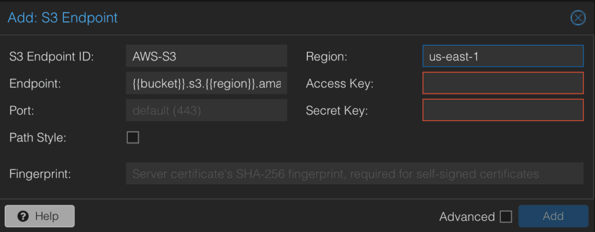Click the 'S3 Endpoint ID:' label
Image resolution: width=595 pixels, height=232 pixels.
coord(52,57)
